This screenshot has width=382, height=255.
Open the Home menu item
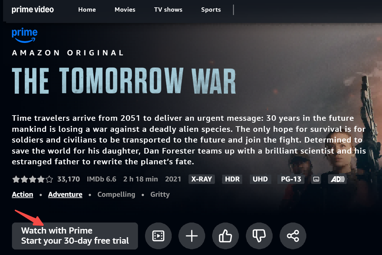[x=87, y=10]
